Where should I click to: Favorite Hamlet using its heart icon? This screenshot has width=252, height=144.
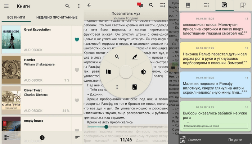77,70
